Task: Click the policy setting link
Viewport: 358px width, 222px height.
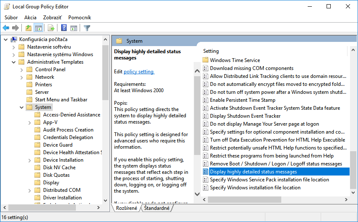Action: (139, 72)
